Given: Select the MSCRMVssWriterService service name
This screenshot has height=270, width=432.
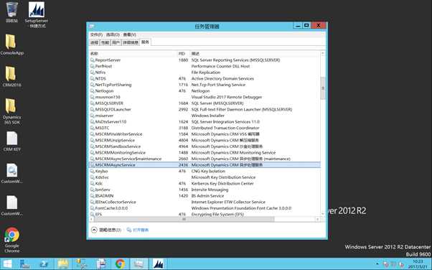Looking at the screenshot, I should tap(118, 134).
